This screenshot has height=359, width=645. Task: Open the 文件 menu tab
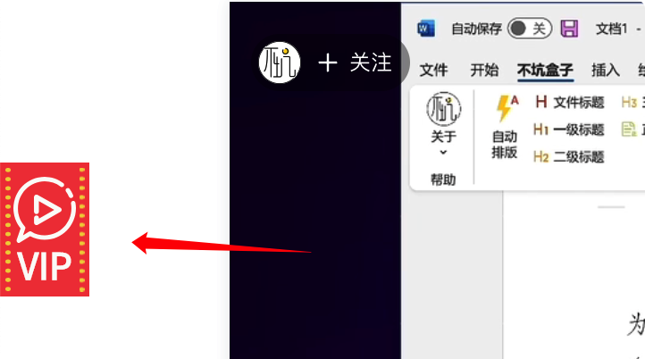click(433, 70)
